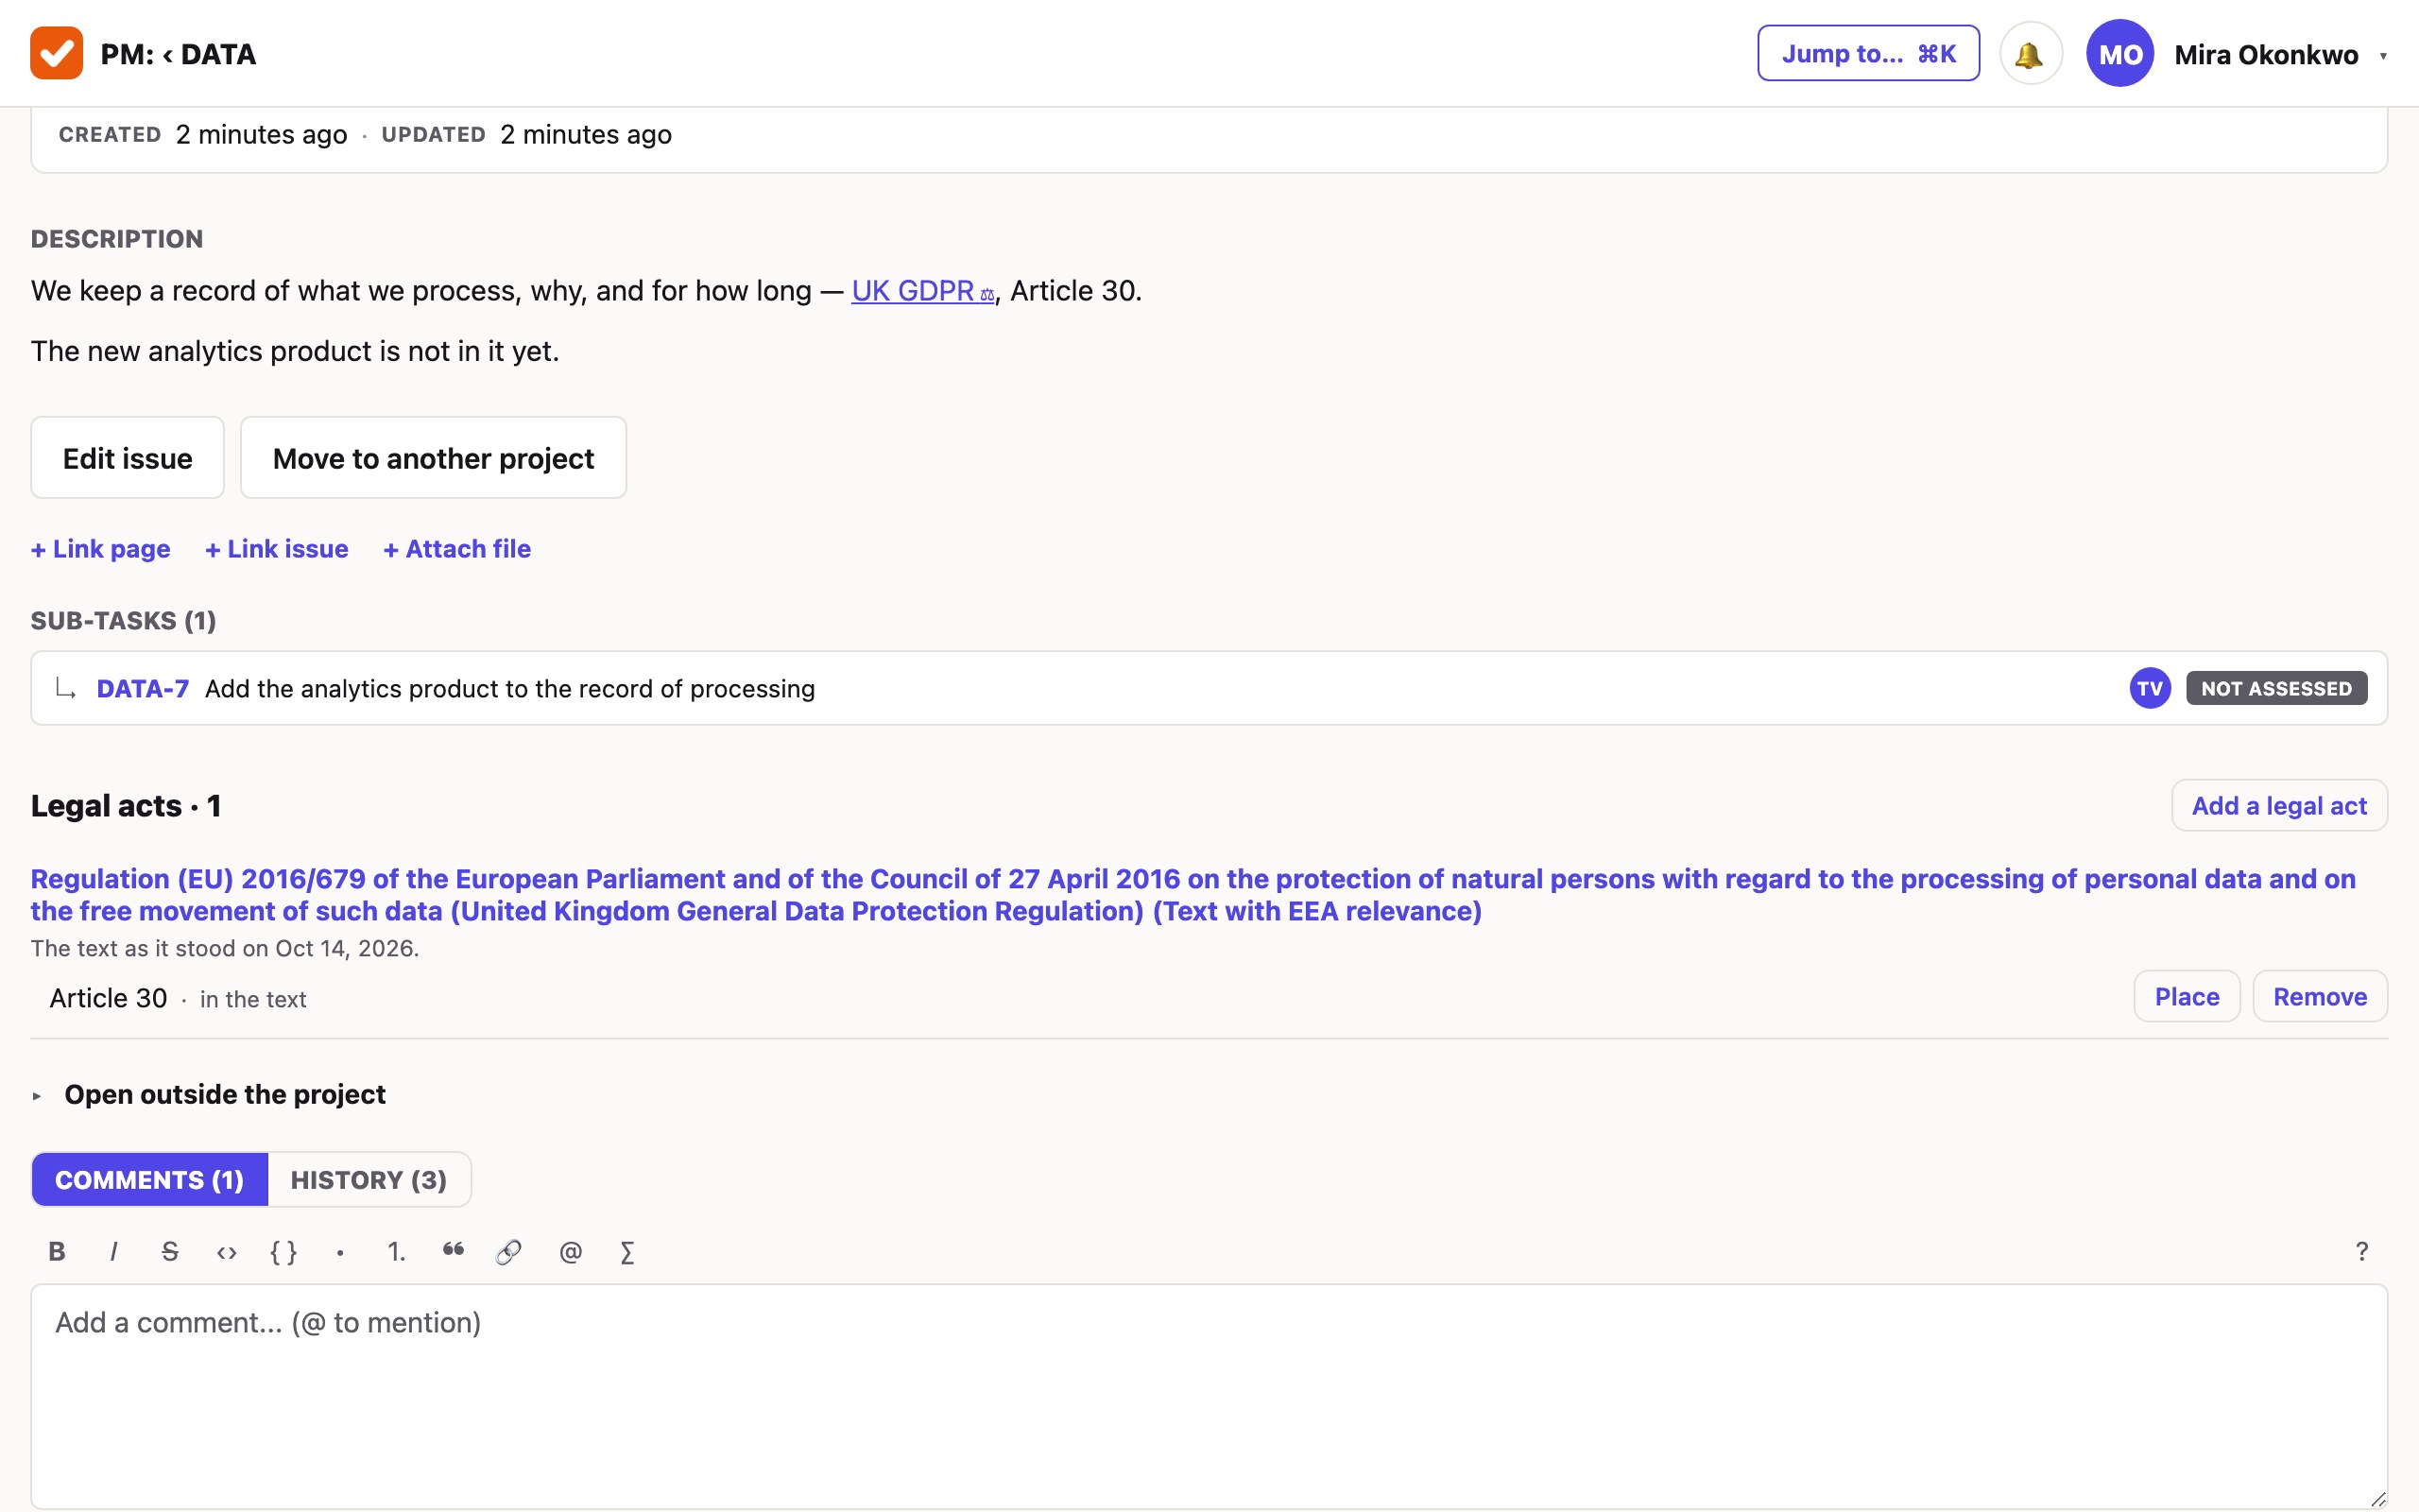The height and width of the screenshot is (1512, 2419).
Task: Open the Mira Okonkwo user menu arrow
Action: coord(2383,56)
